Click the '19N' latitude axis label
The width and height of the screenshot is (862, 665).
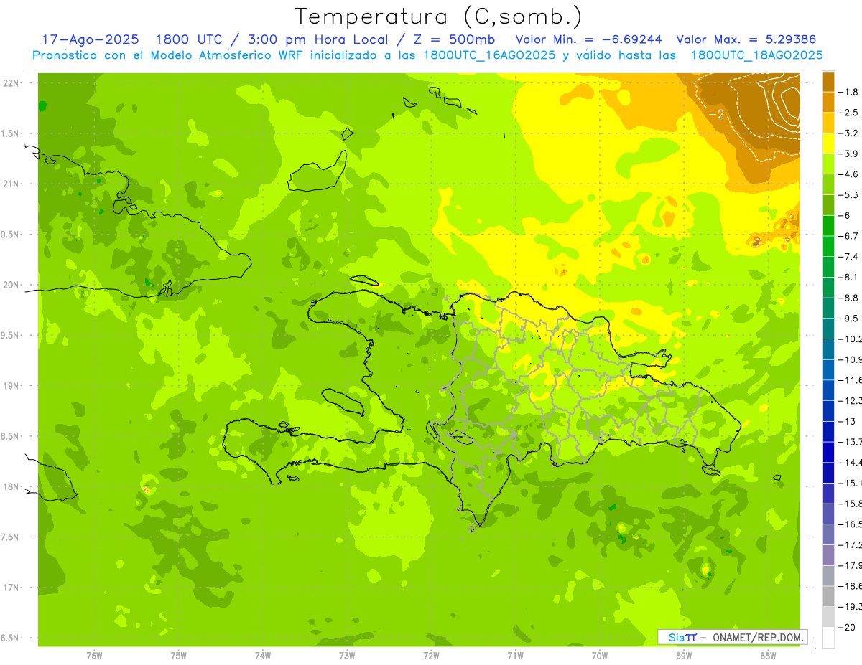(11, 386)
